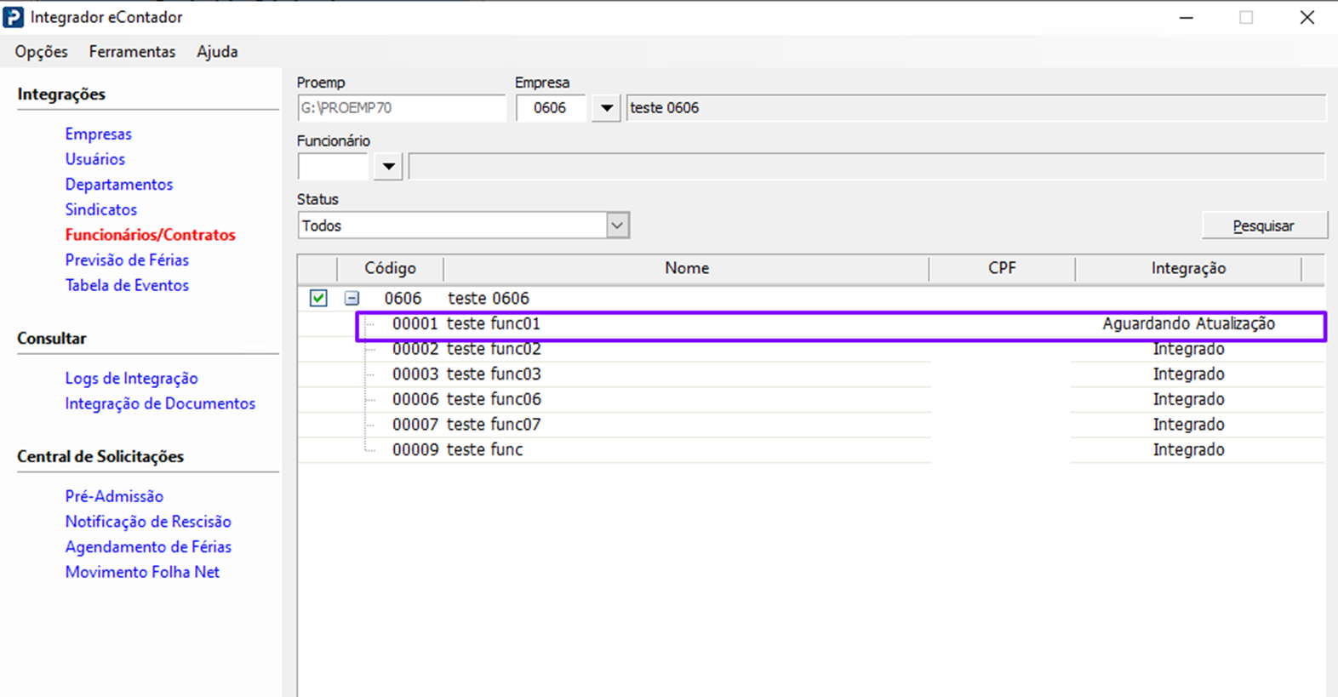Open the Ajuda menu
The height and width of the screenshot is (697, 1338).
tap(217, 52)
